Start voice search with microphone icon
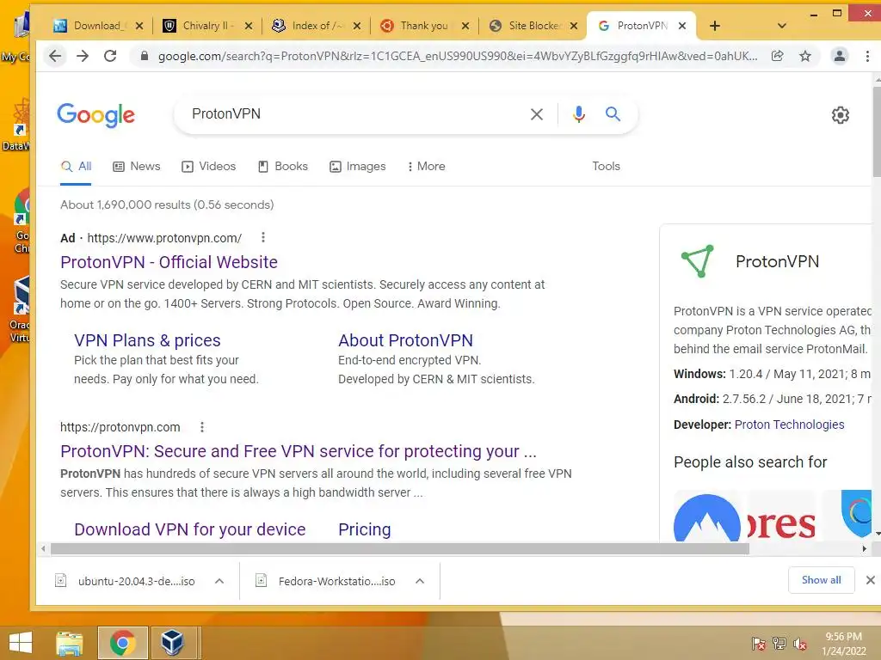881x660 pixels. tap(579, 114)
